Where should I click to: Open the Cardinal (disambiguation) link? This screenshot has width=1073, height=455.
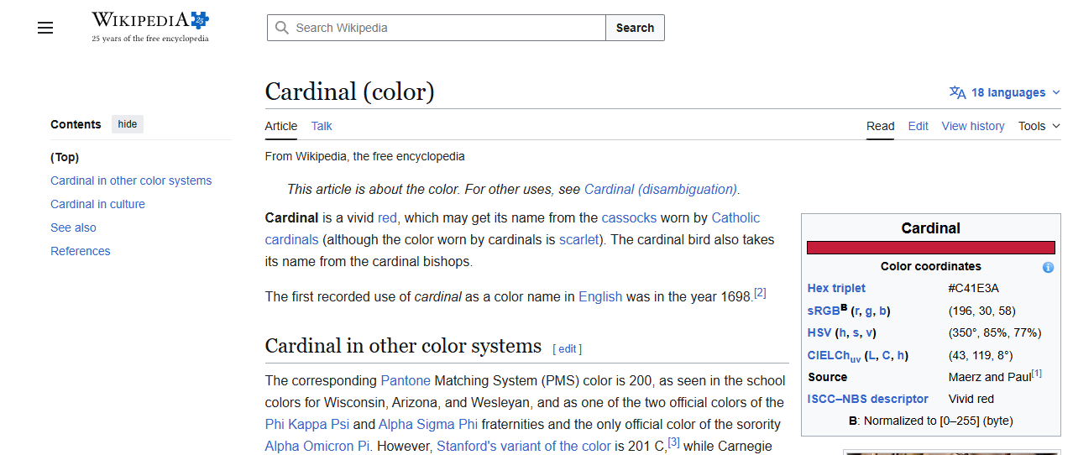click(x=661, y=189)
